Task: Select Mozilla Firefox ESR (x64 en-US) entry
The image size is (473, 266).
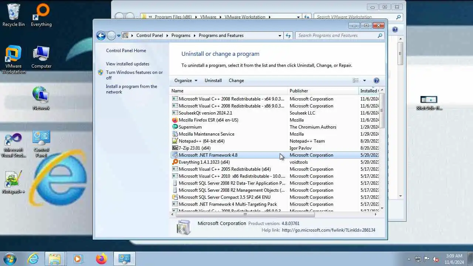Action: tap(275, 120)
